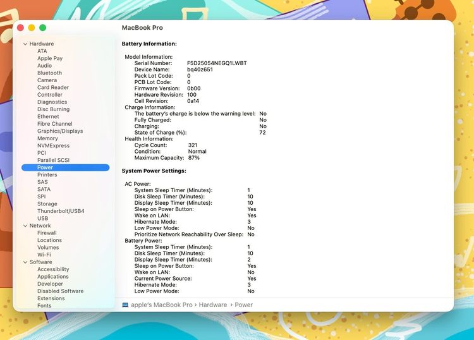Screen dimensions: 474x340
Task: Click the Software category label
Action: [x=41, y=262]
